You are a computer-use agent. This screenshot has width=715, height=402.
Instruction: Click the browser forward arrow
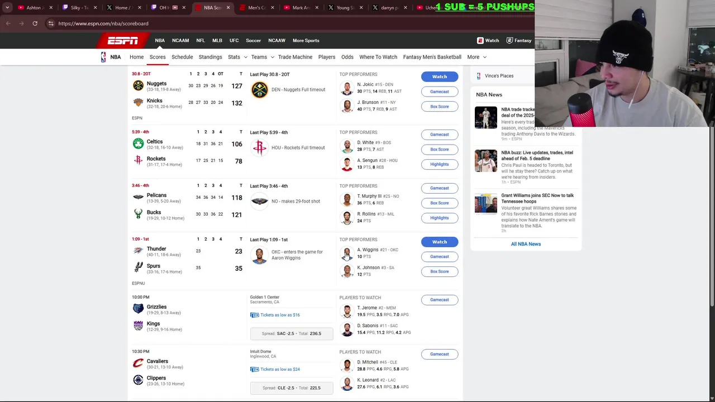click(x=21, y=23)
